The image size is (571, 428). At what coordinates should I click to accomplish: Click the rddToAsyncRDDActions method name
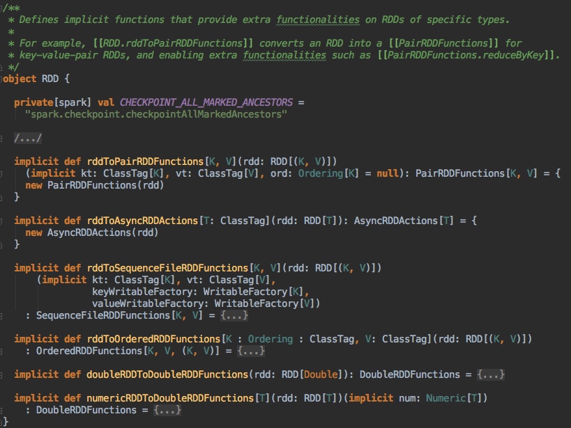(142, 221)
